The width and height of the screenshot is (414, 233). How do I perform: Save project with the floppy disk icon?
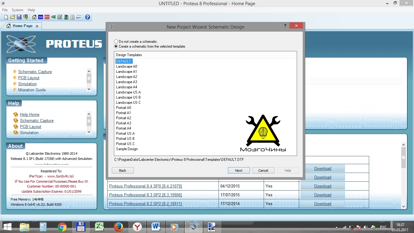coord(19,17)
